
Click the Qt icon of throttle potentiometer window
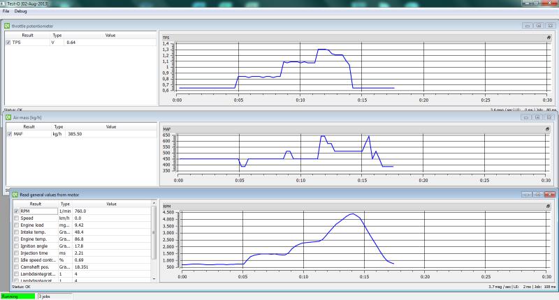click(x=7, y=25)
